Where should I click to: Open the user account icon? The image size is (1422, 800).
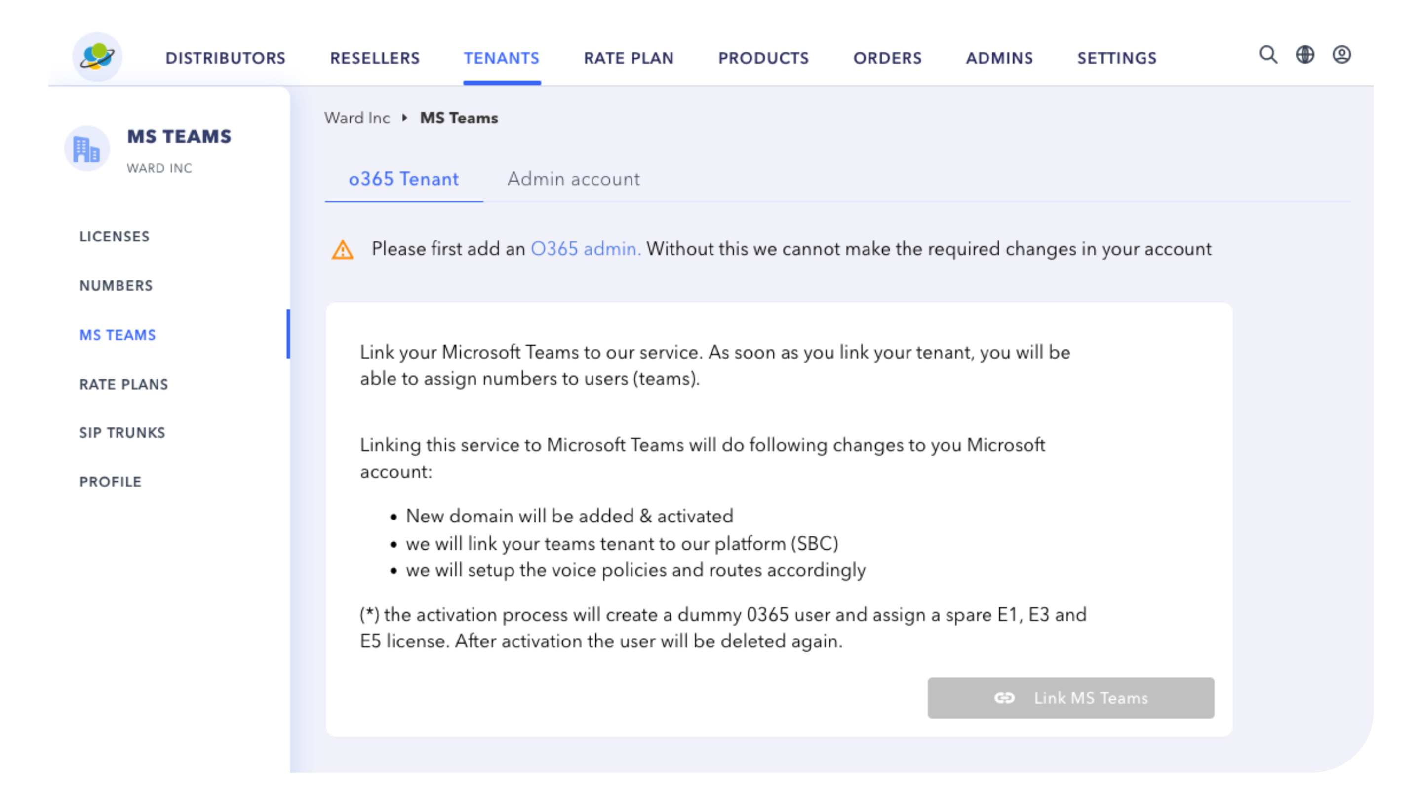[x=1342, y=55]
